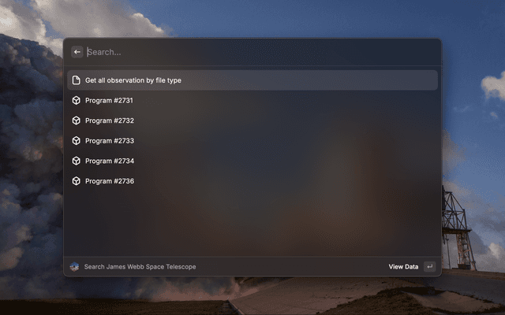
Task: Click the cube icon for Program #2734
Action: click(x=76, y=161)
